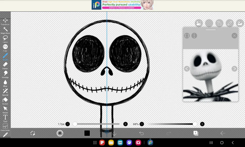Toggle the finger touch drawing button
The height and width of the screenshot is (147, 245).
tap(219, 23)
